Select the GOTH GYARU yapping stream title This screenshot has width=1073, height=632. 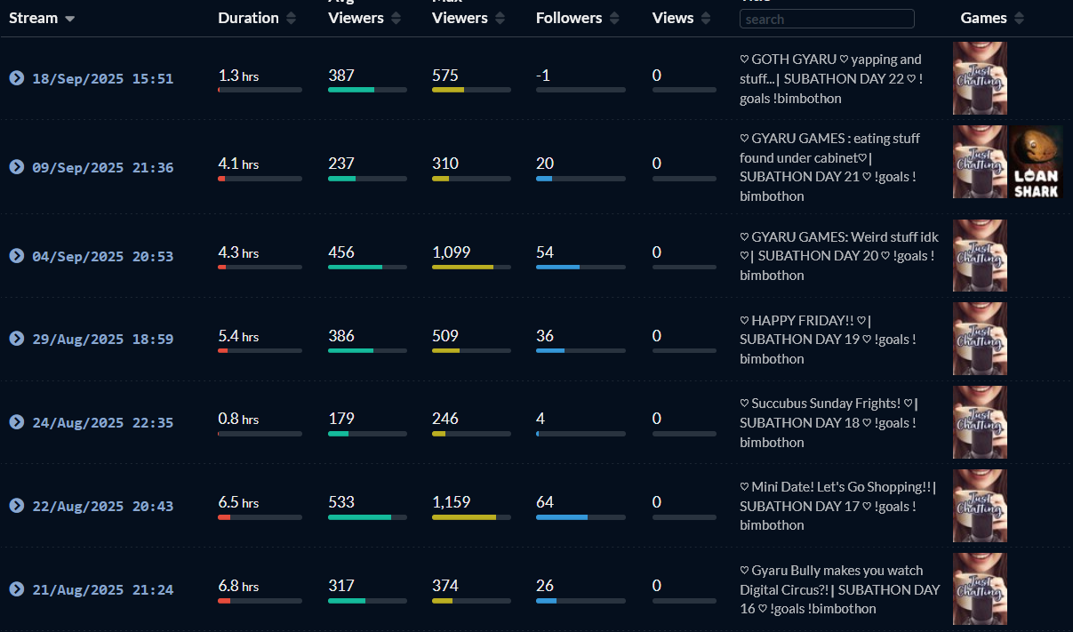click(x=833, y=79)
